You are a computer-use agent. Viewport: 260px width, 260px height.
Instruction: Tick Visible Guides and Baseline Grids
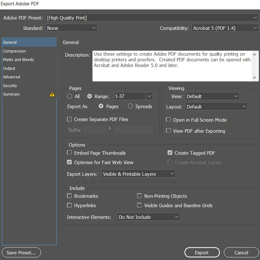[x=139, y=205]
